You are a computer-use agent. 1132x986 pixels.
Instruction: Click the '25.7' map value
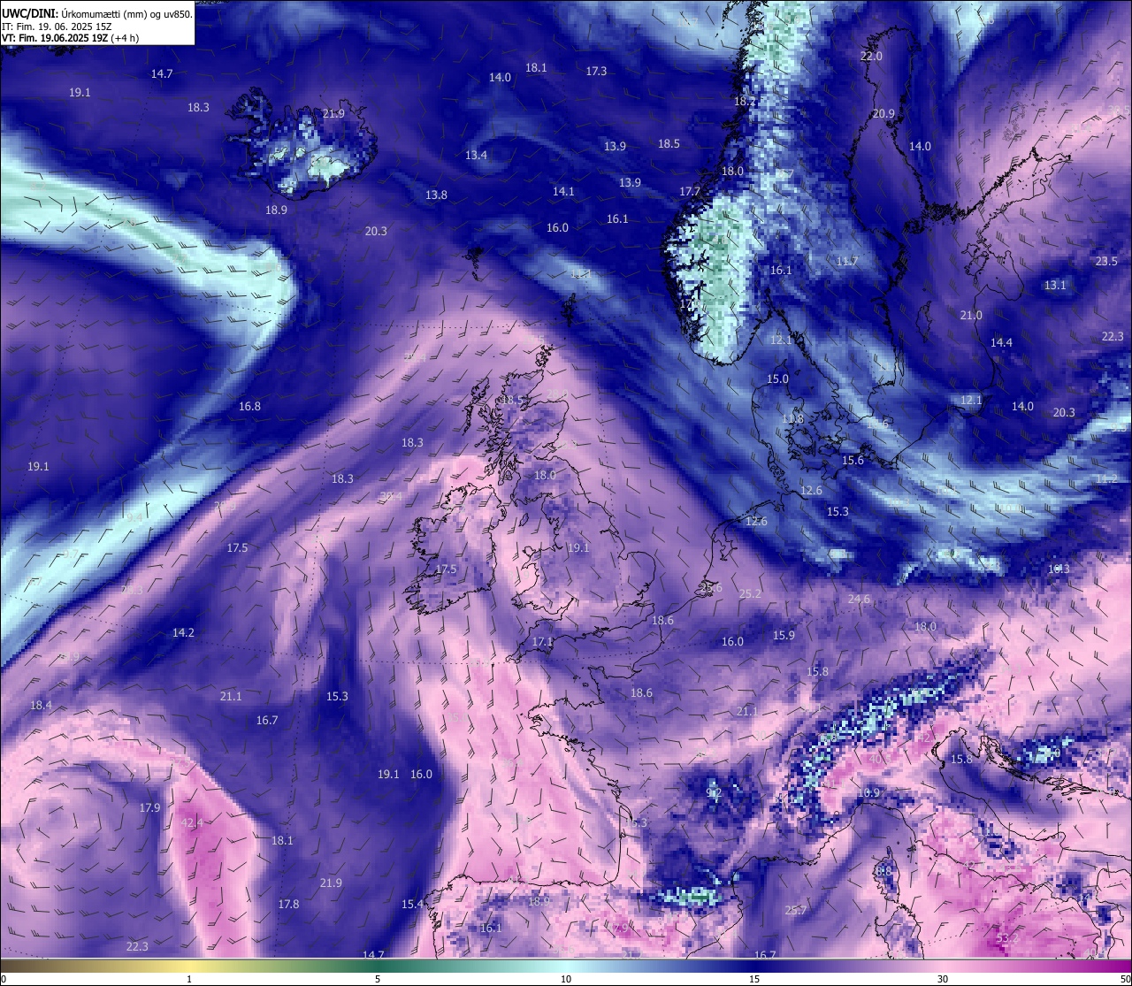click(x=796, y=910)
